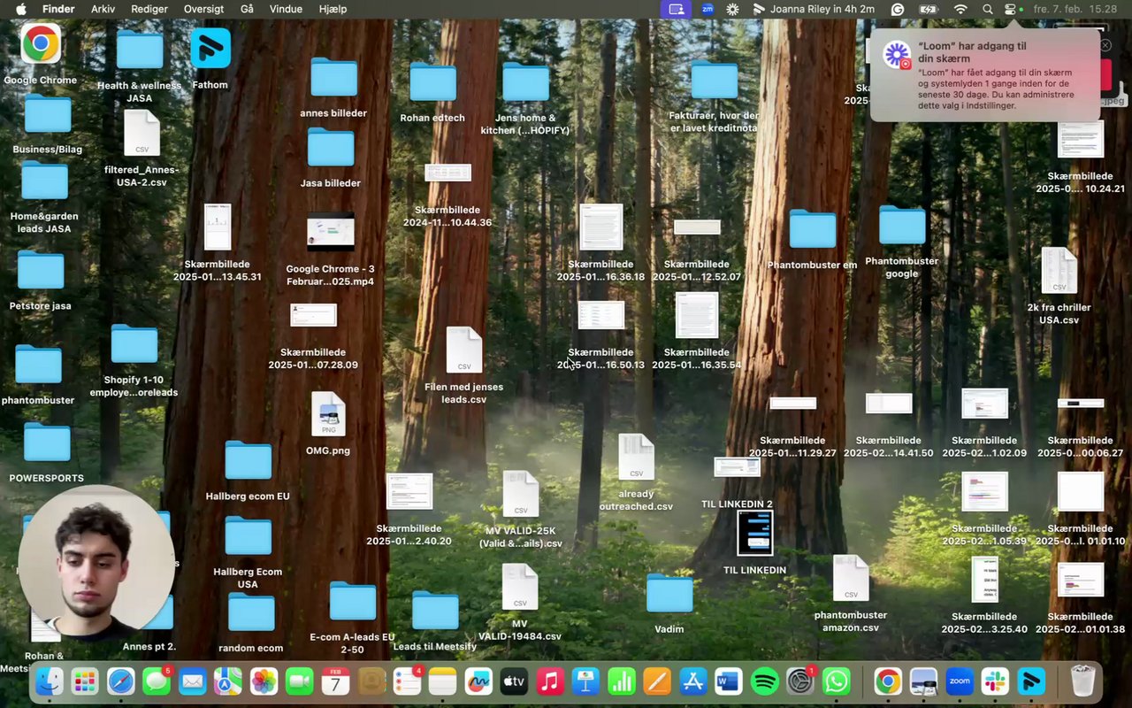
Task: Click the Zoom dock icon
Action: (x=960, y=681)
